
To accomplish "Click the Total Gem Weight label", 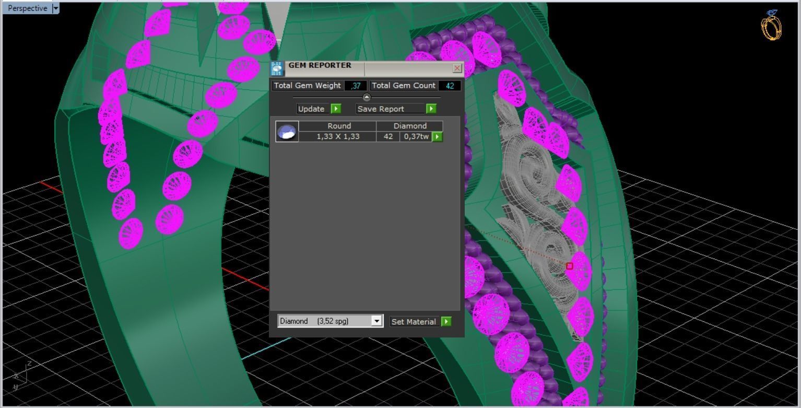I will click(307, 85).
